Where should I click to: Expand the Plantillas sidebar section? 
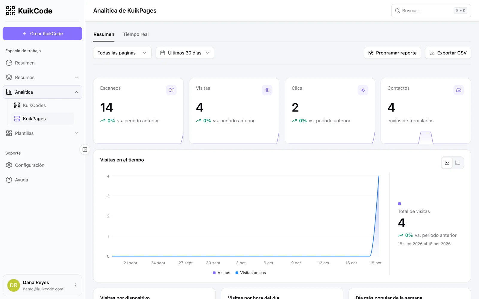pos(42,133)
